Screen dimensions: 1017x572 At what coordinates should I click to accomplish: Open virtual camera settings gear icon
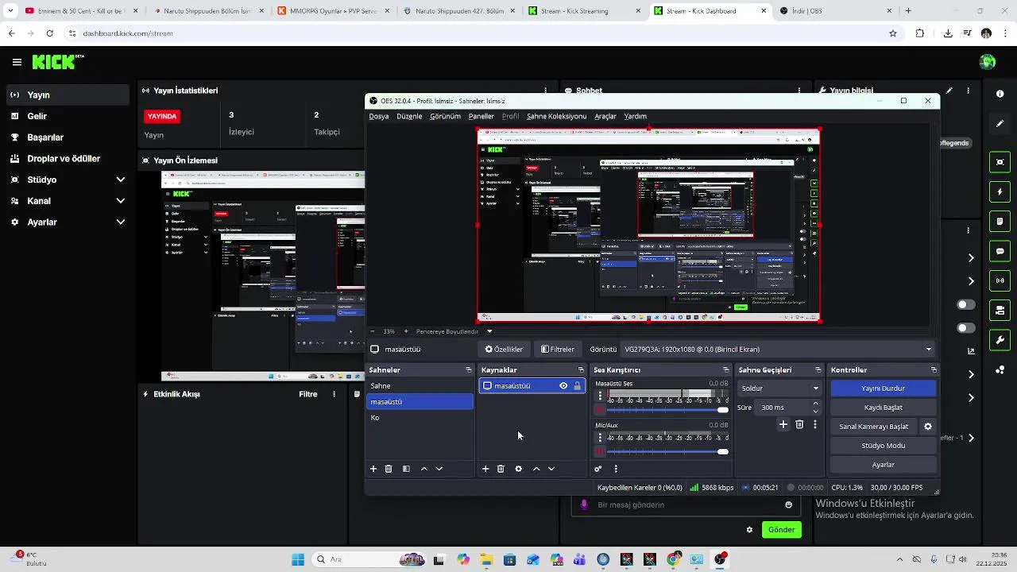[x=927, y=427]
